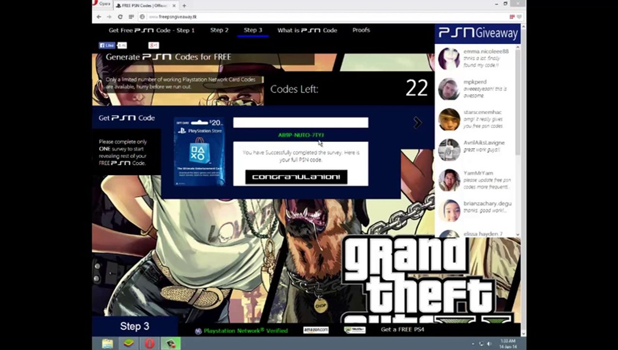Screen dimensions: 618x350
Task: Select the revealed code A89P-NUTO-7TYJ
Action: (x=301, y=135)
